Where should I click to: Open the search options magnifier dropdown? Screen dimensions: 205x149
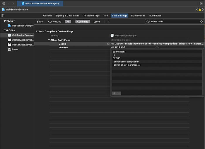click(x=148, y=22)
